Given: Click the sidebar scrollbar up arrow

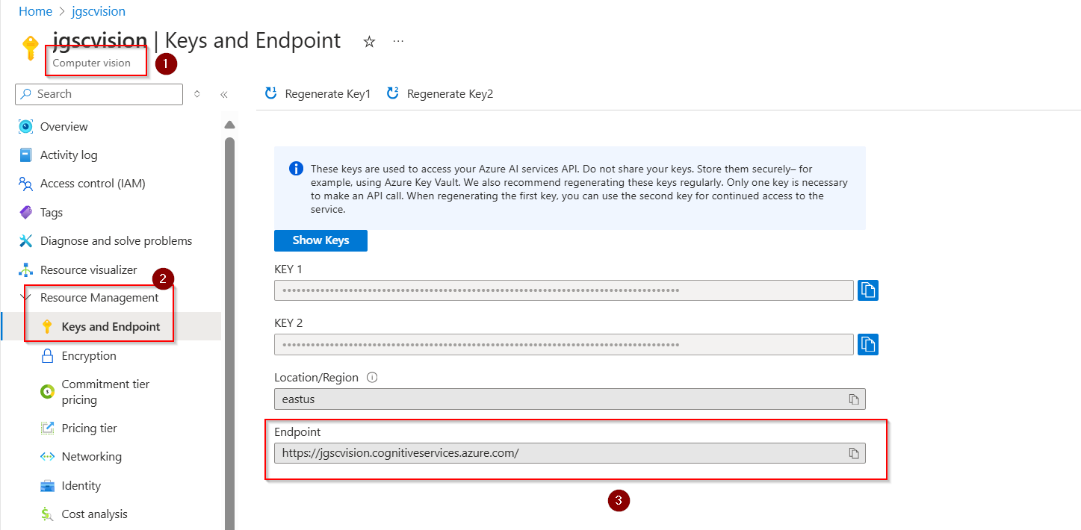Looking at the screenshot, I should point(229,125).
